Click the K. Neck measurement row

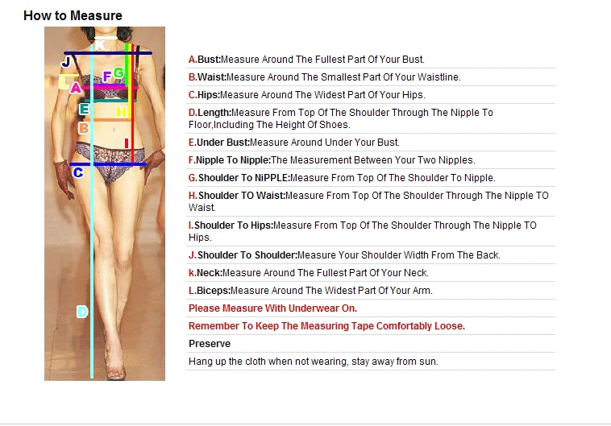pos(371,273)
